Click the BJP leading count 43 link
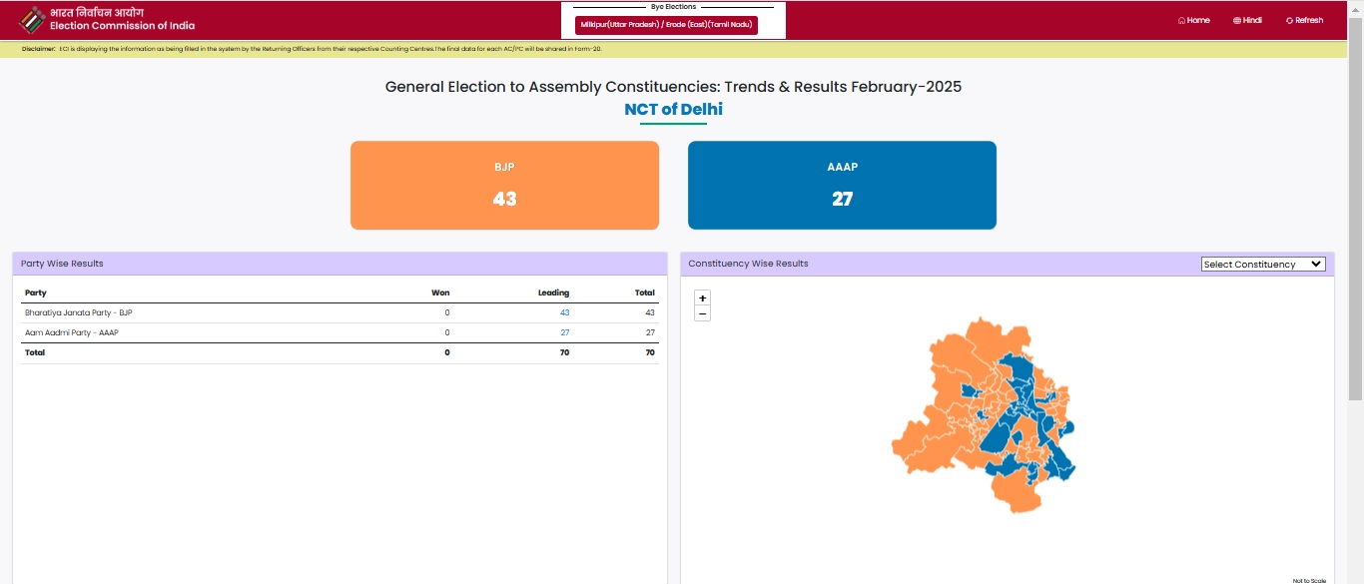The height and width of the screenshot is (584, 1364). click(564, 313)
